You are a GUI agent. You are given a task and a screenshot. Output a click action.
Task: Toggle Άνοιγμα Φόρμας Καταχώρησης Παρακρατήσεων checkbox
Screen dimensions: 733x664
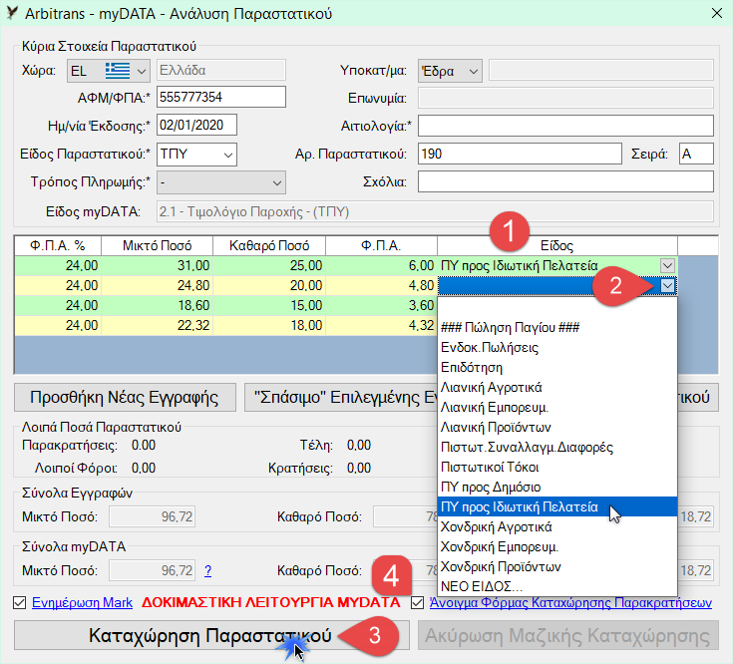pos(418,603)
